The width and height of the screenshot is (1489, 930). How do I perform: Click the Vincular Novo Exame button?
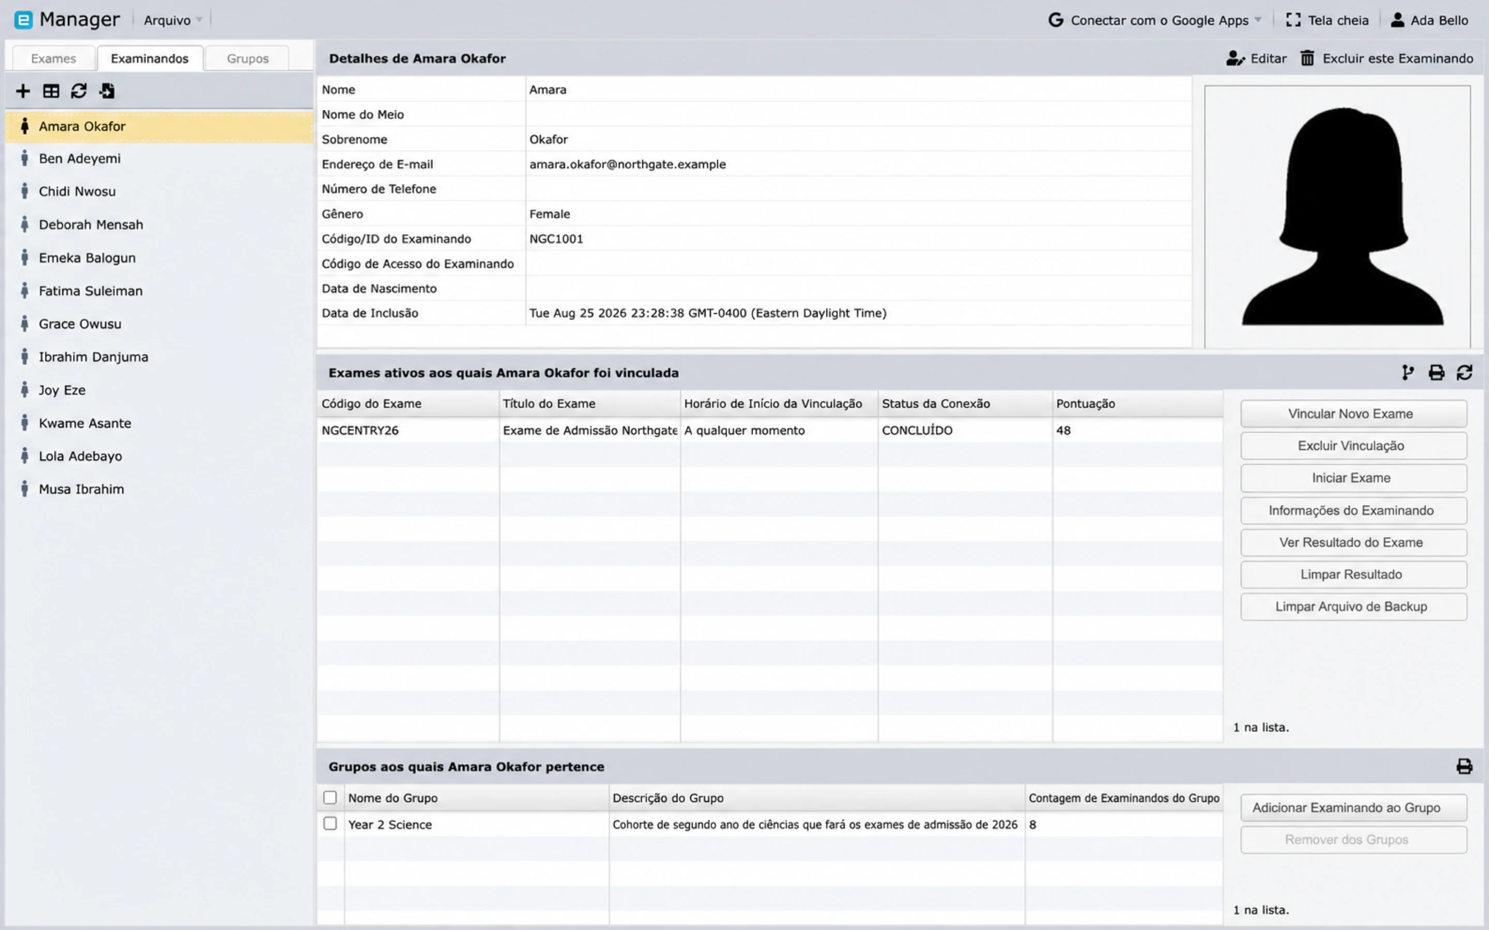tap(1354, 414)
